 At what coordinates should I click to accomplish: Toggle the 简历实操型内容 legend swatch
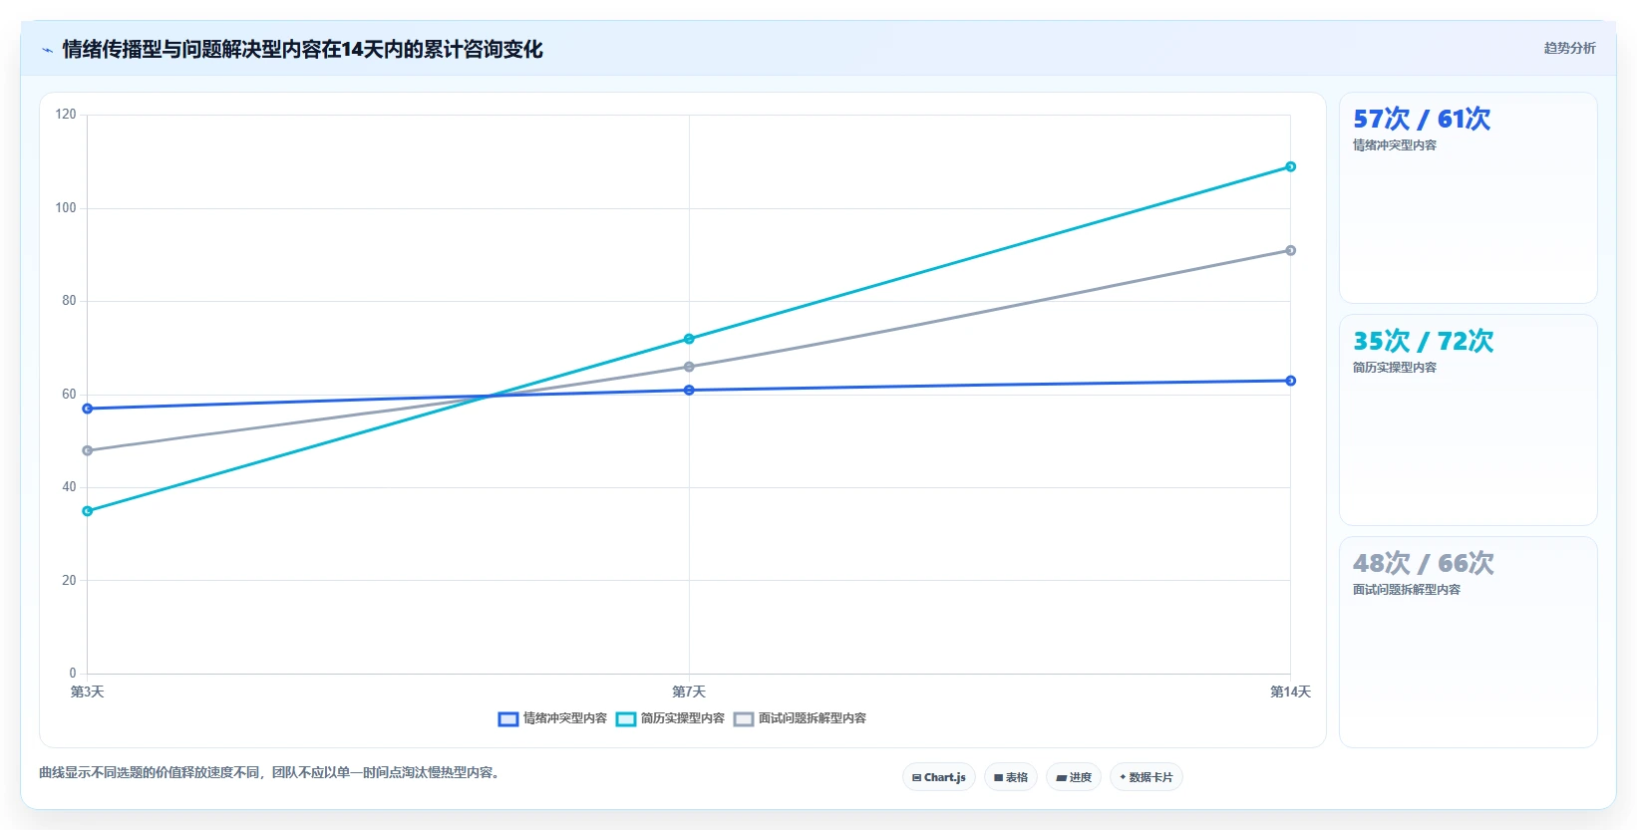(626, 719)
